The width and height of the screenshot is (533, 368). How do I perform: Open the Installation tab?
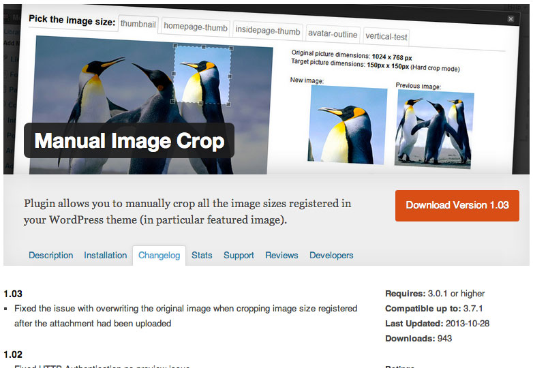(106, 255)
